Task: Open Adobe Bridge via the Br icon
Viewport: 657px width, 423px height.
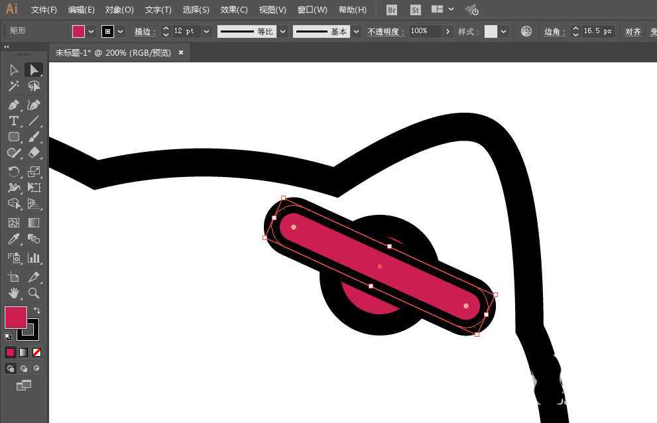Action: coord(391,10)
